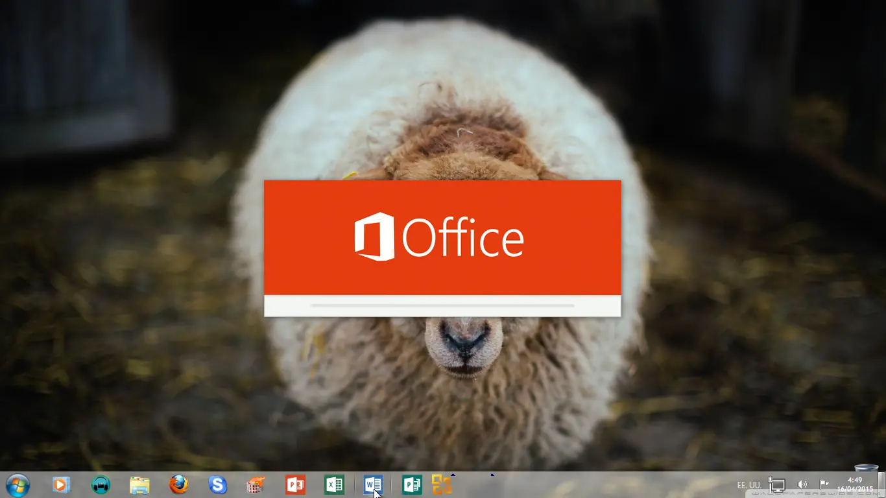The width and height of the screenshot is (886, 498).
Task: Open Windows Explorer folder icon
Action: pos(139,485)
